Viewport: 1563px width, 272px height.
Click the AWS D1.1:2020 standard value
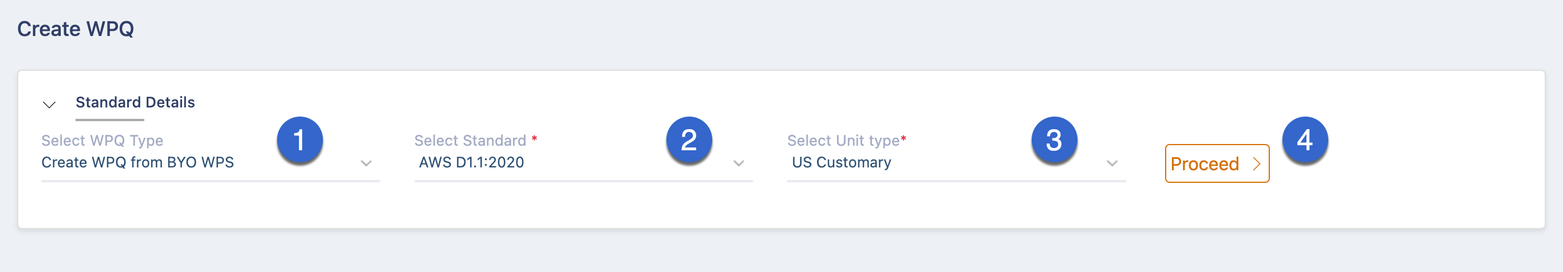coord(471,162)
